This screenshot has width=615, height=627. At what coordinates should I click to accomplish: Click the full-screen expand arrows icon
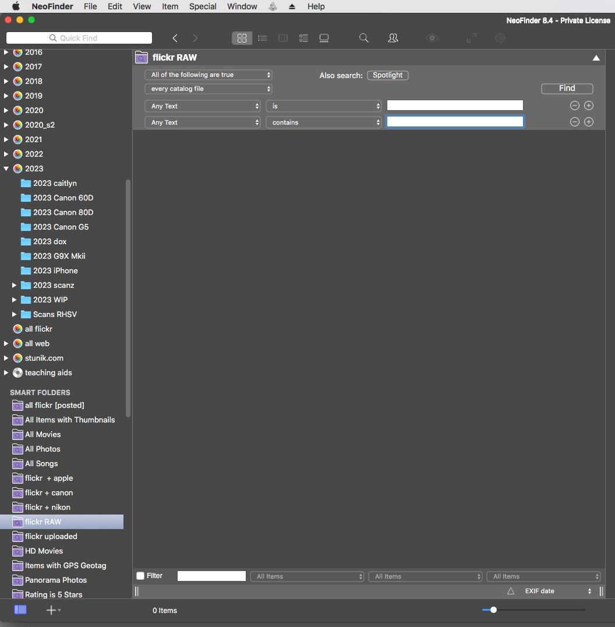[x=472, y=38]
